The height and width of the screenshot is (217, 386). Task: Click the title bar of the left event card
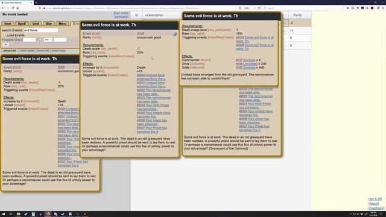click(40, 58)
